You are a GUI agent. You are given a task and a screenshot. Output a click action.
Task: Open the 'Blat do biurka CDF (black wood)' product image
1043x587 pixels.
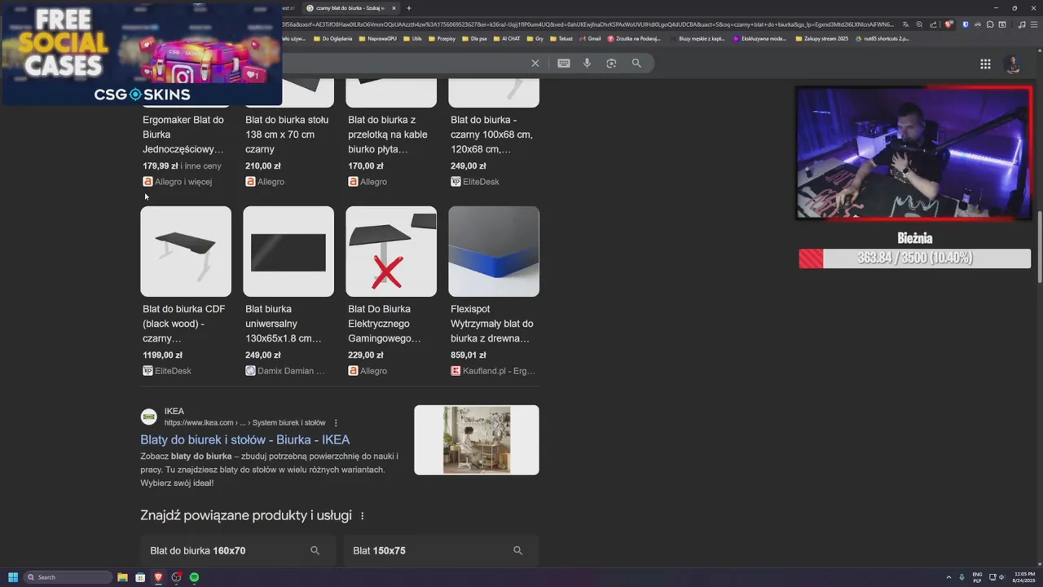186,251
